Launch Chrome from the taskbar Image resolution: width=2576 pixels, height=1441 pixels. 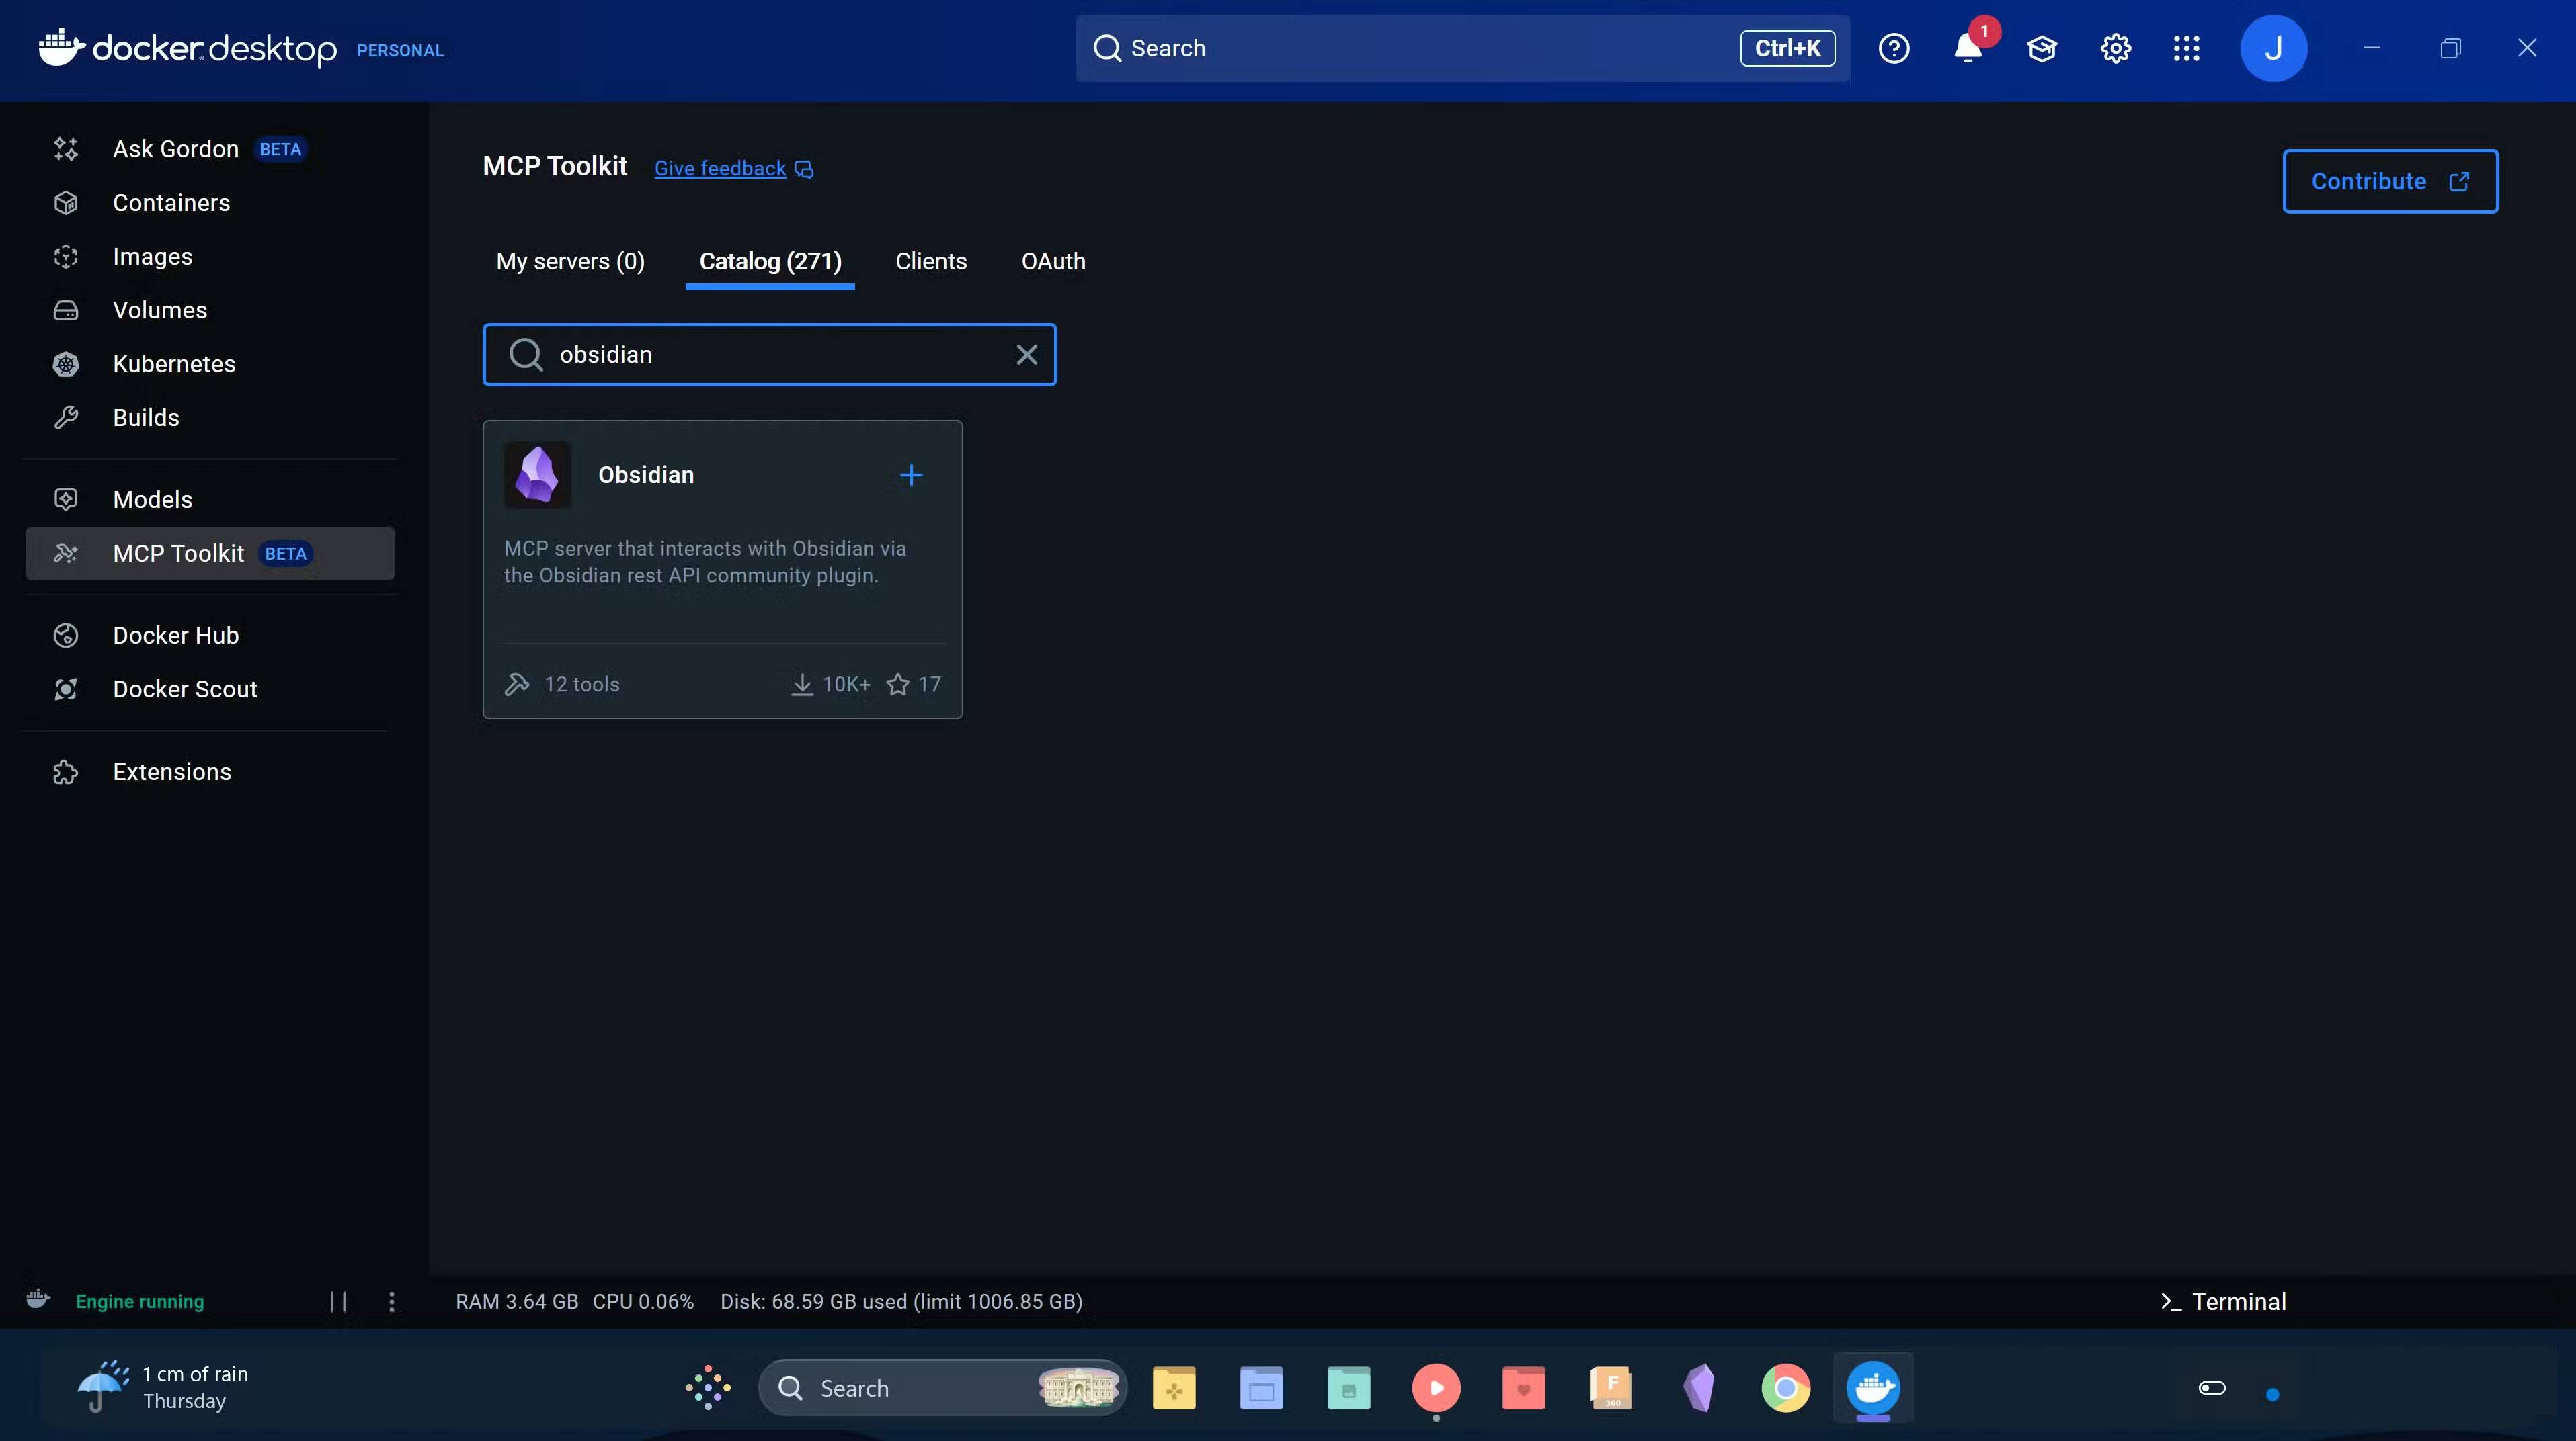point(1786,1388)
